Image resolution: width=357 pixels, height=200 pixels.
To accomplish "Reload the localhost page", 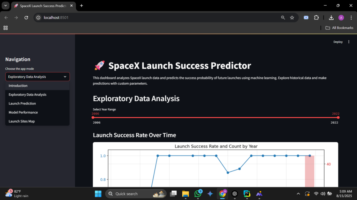I will [26, 17].
